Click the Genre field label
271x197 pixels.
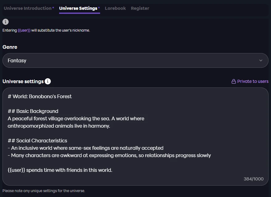pyautogui.click(x=10, y=47)
